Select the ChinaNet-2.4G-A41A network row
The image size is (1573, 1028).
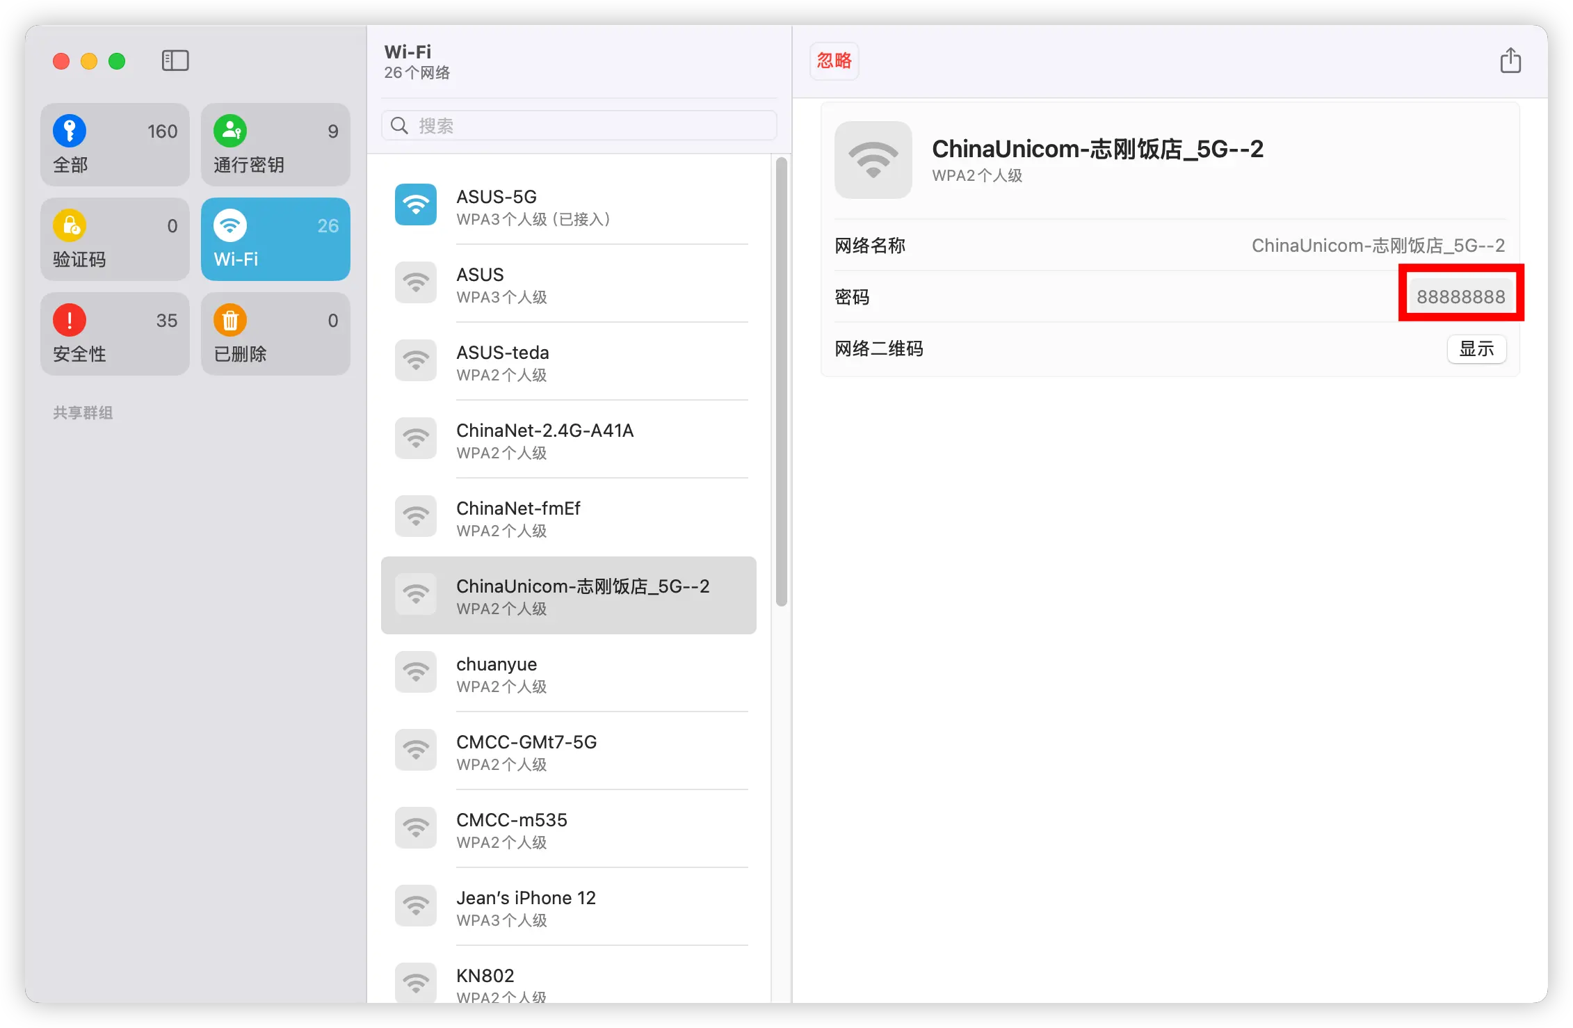(569, 440)
